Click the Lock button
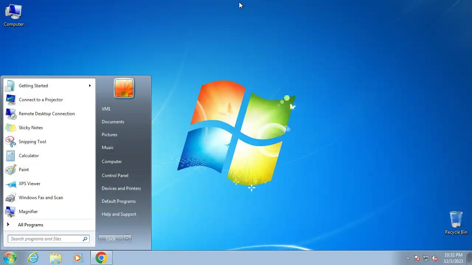The width and height of the screenshot is (472, 265). (x=111, y=239)
